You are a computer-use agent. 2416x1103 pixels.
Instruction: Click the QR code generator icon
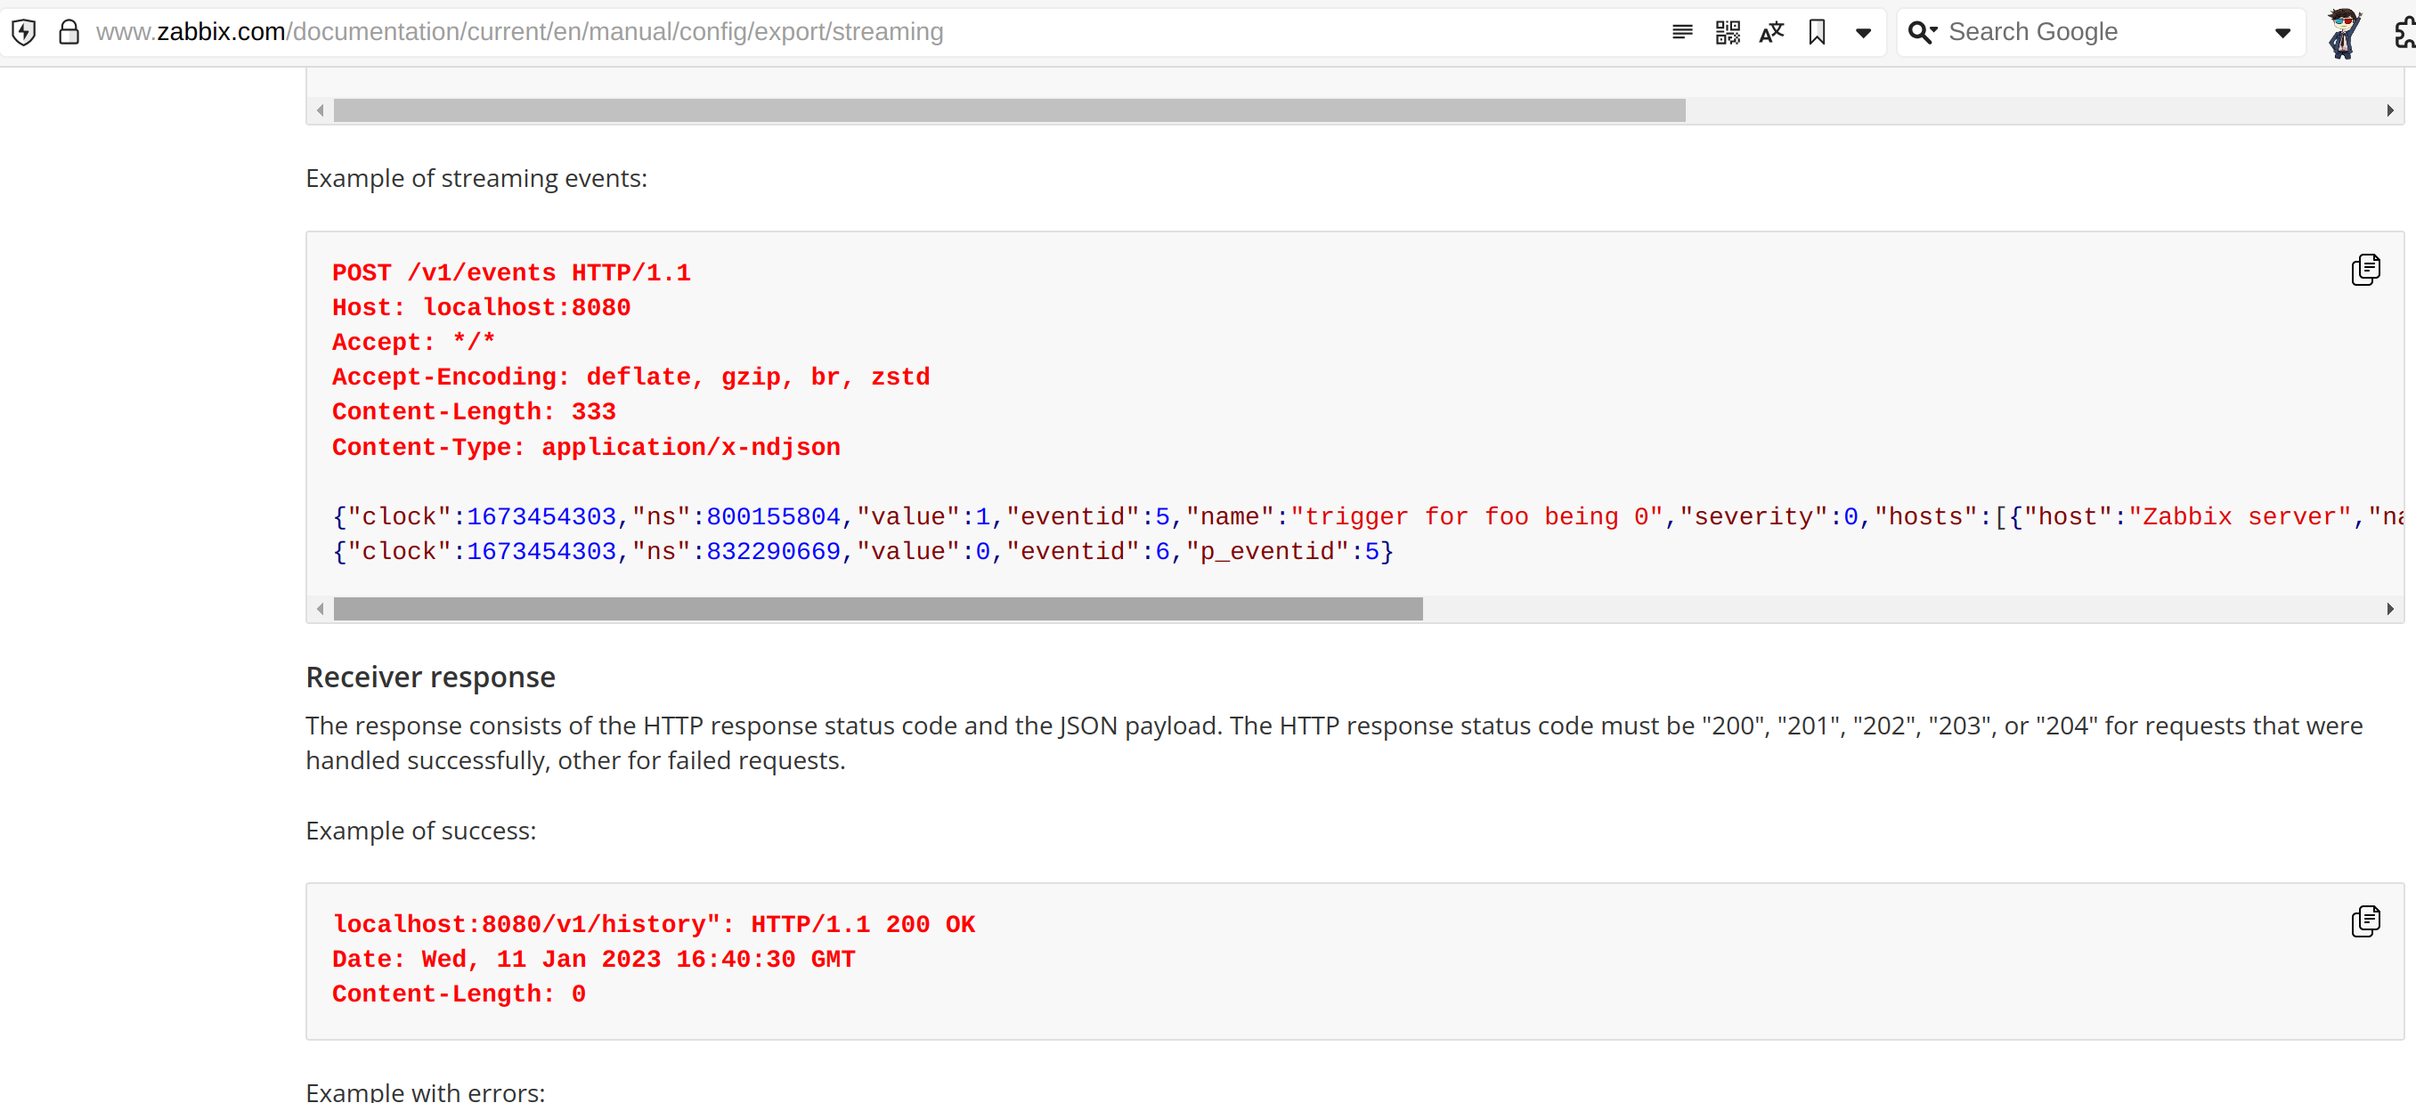(x=1727, y=32)
